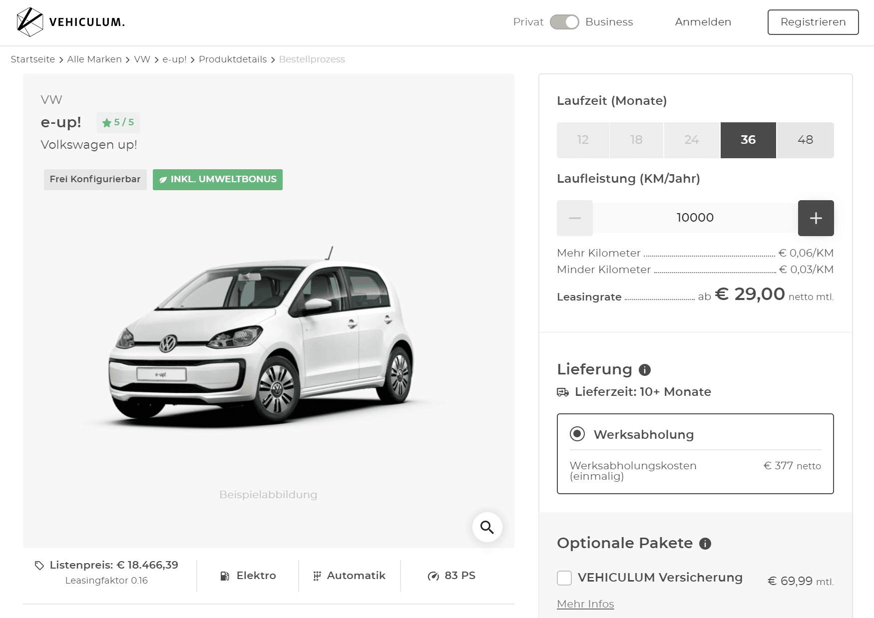Click the € 377 netto cost
Viewport: 874px width, 618px height.
click(x=792, y=466)
